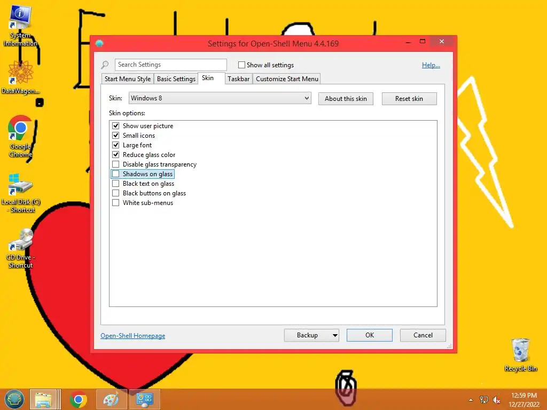Viewport: 547px width, 410px height.
Task: Click the Open-Shell settings taskbar button
Action: (x=144, y=399)
